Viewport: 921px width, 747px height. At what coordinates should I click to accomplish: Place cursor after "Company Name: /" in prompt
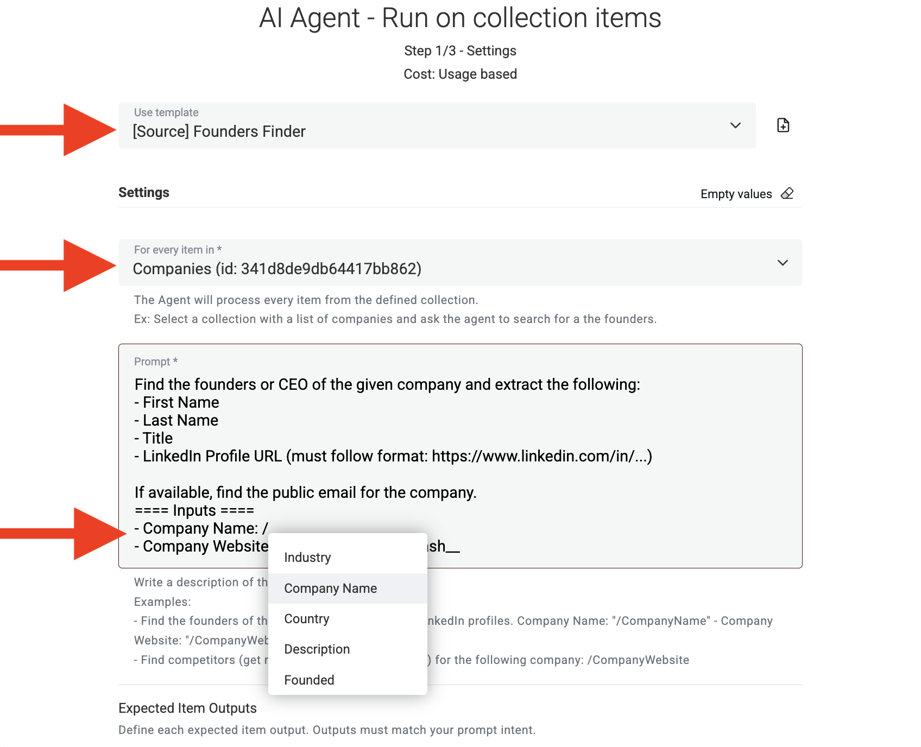click(x=269, y=528)
